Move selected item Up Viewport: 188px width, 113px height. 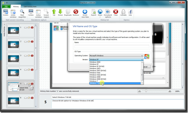[x=54, y=13]
